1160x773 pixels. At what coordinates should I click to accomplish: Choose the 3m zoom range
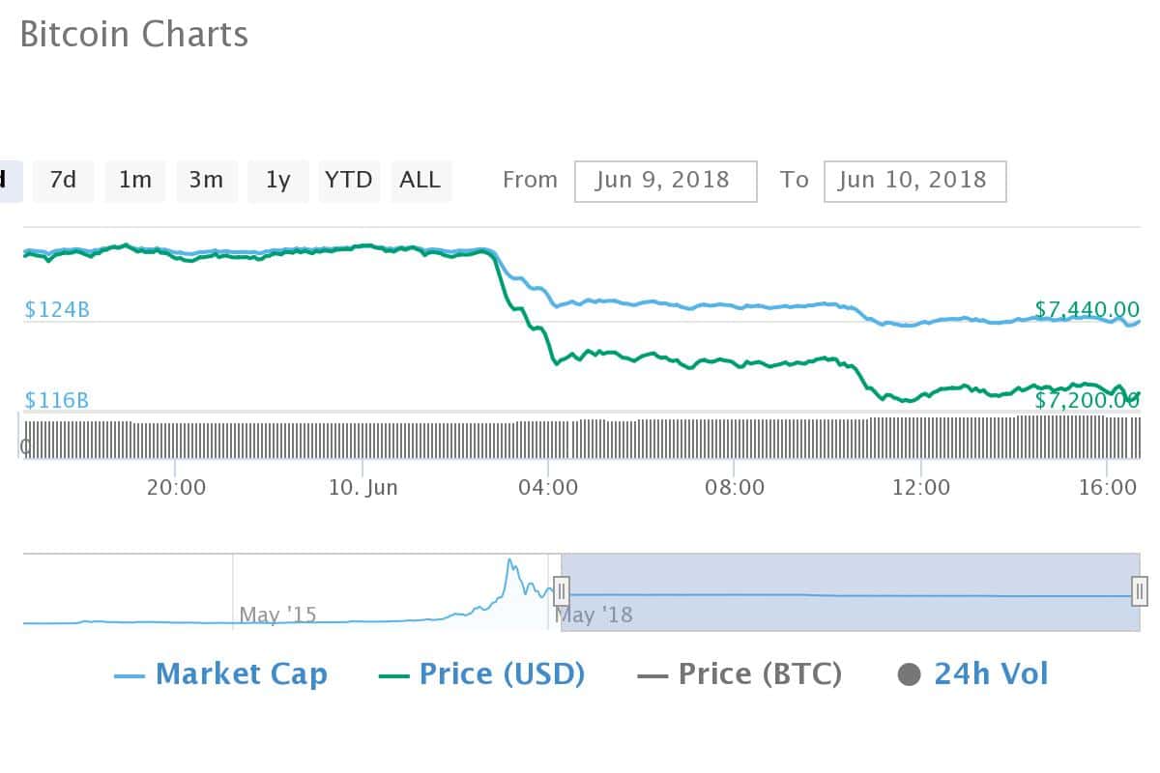[x=206, y=181]
